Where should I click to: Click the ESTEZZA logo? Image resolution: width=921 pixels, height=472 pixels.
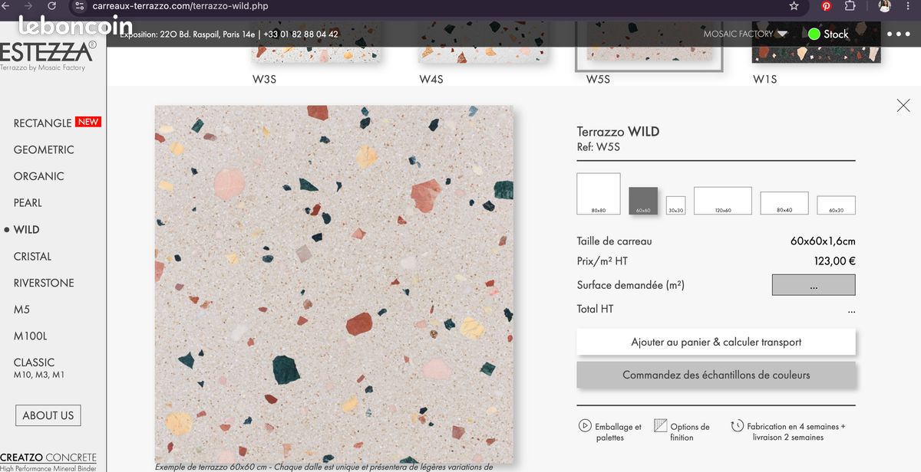(x=48, y=51)
